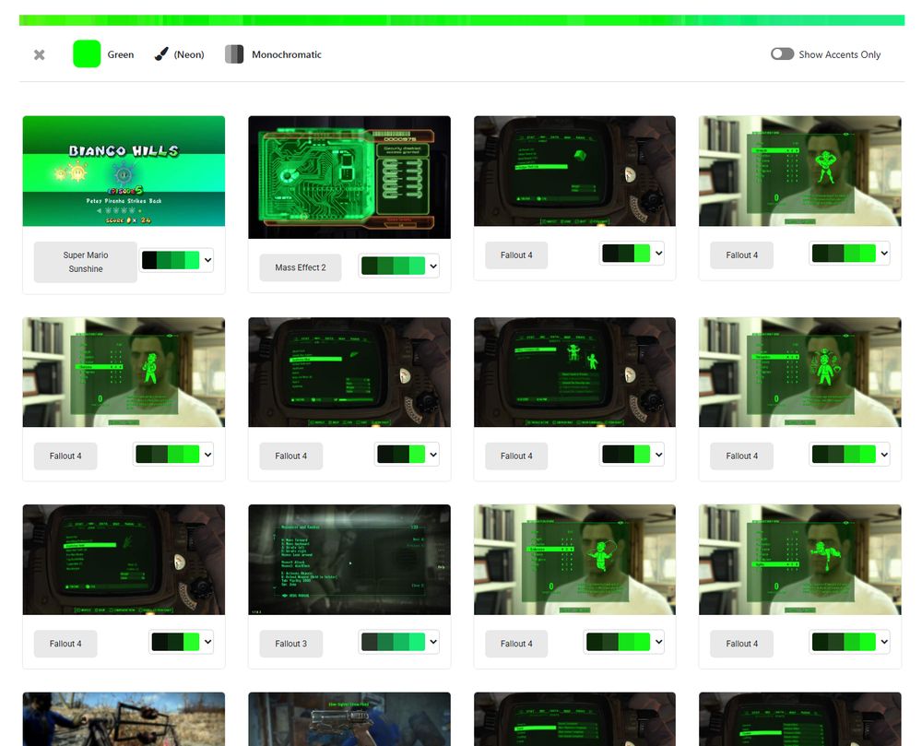Screen dimensions: 922x746
Task: Click the Fallout 3 game button
Action: pyautogui.click(x=290, y=644)
